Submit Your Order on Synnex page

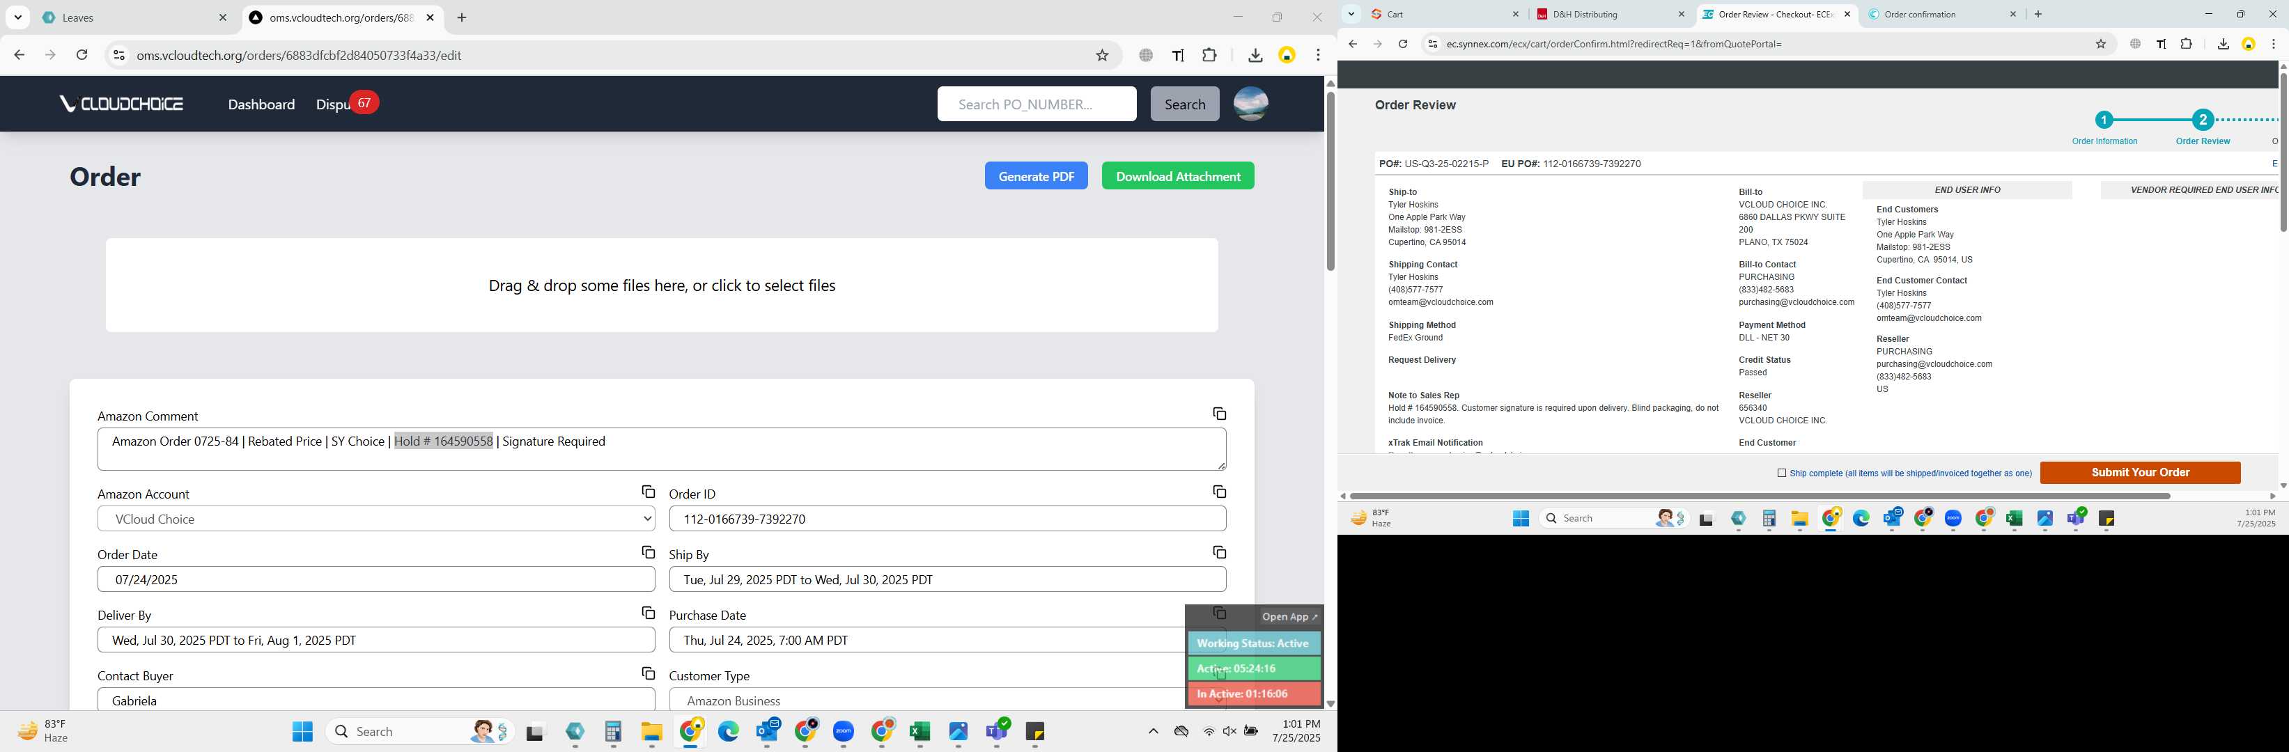click(2140, 472)
